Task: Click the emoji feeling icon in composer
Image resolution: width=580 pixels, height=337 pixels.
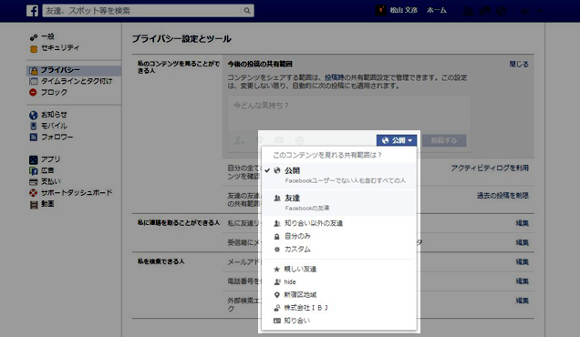Action: coord(300,140)
